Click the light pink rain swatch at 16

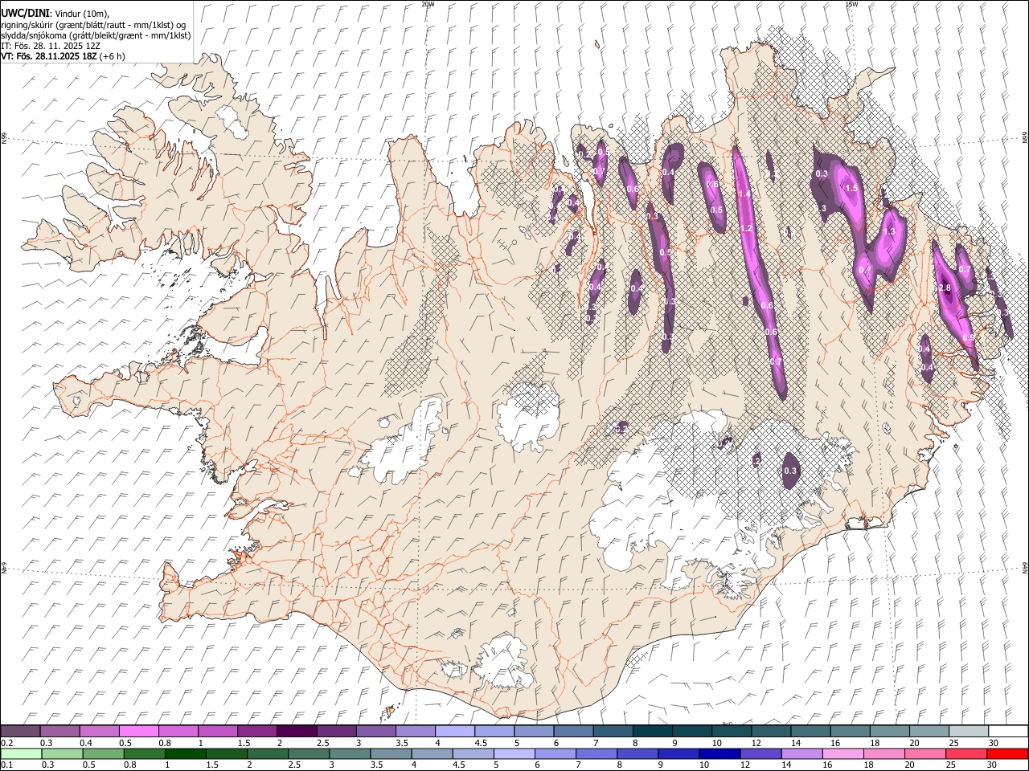point(842,753)
